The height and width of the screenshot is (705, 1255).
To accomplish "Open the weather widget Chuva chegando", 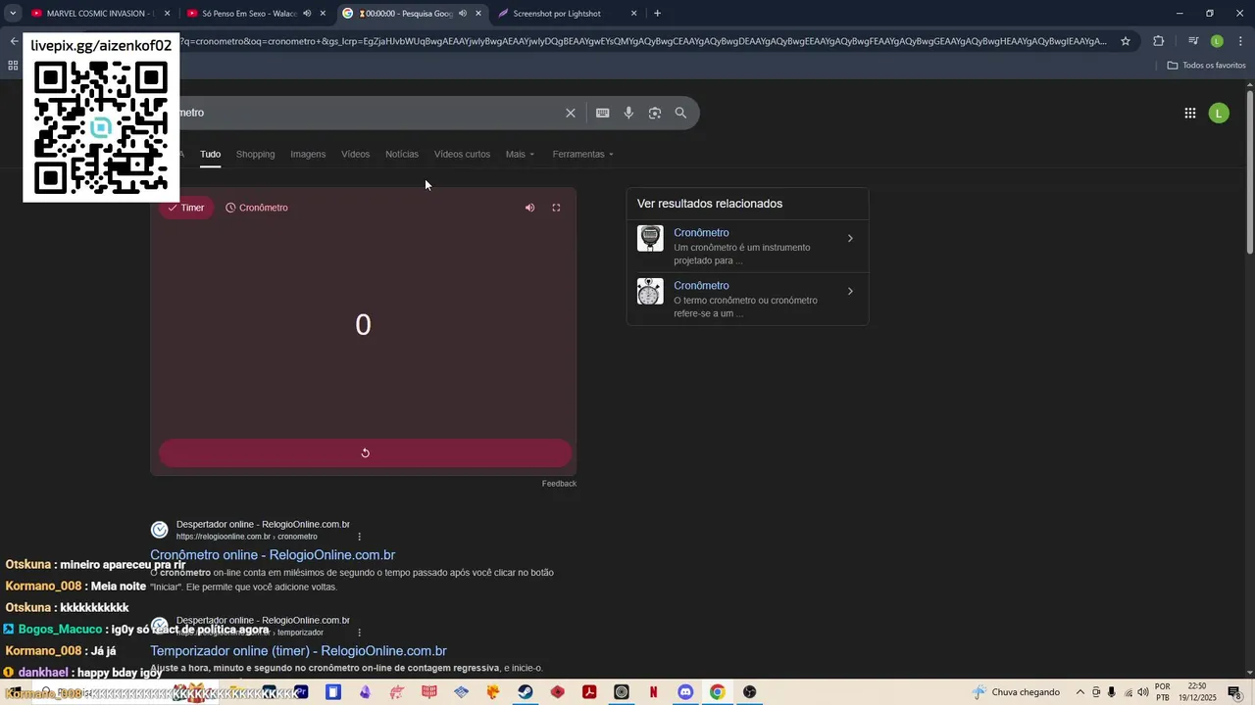I will click(1015, 692).
